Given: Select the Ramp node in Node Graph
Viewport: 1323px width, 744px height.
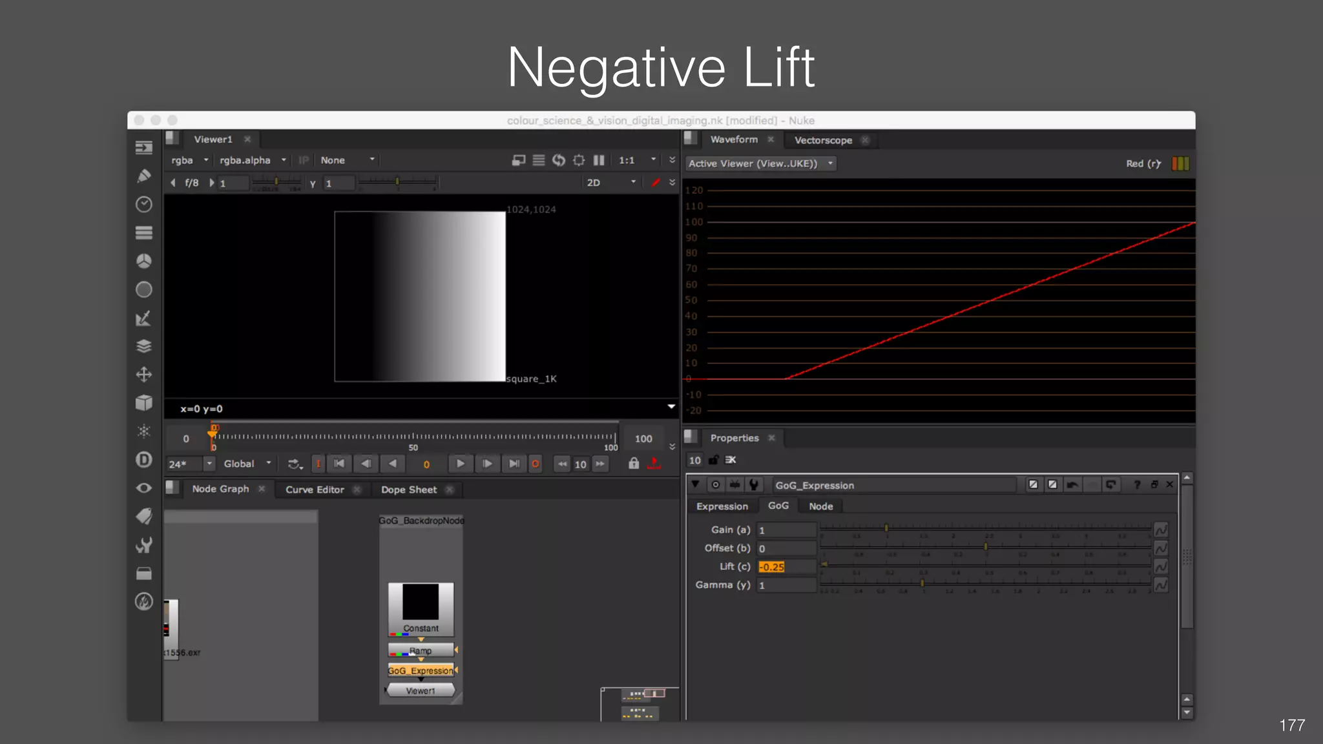Looking at the screenshot, I should pos(421,650).
